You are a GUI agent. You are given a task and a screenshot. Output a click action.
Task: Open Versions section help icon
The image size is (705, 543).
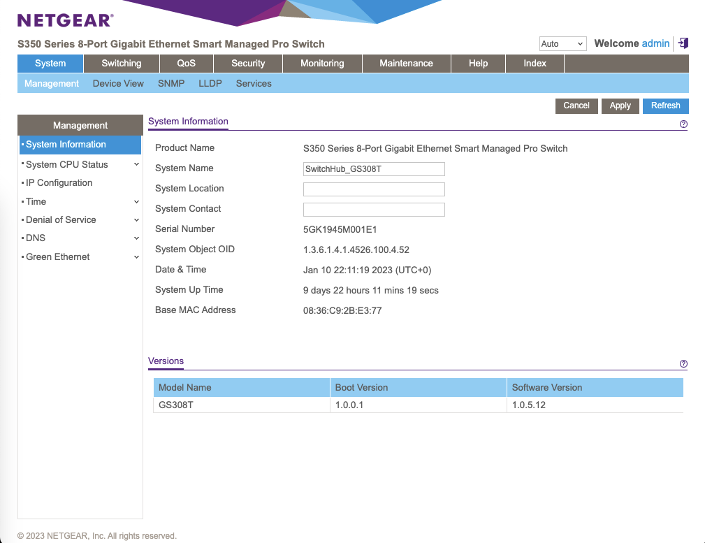[683, 364]
